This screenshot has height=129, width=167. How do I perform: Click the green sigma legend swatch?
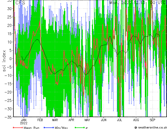pos(80,127)
